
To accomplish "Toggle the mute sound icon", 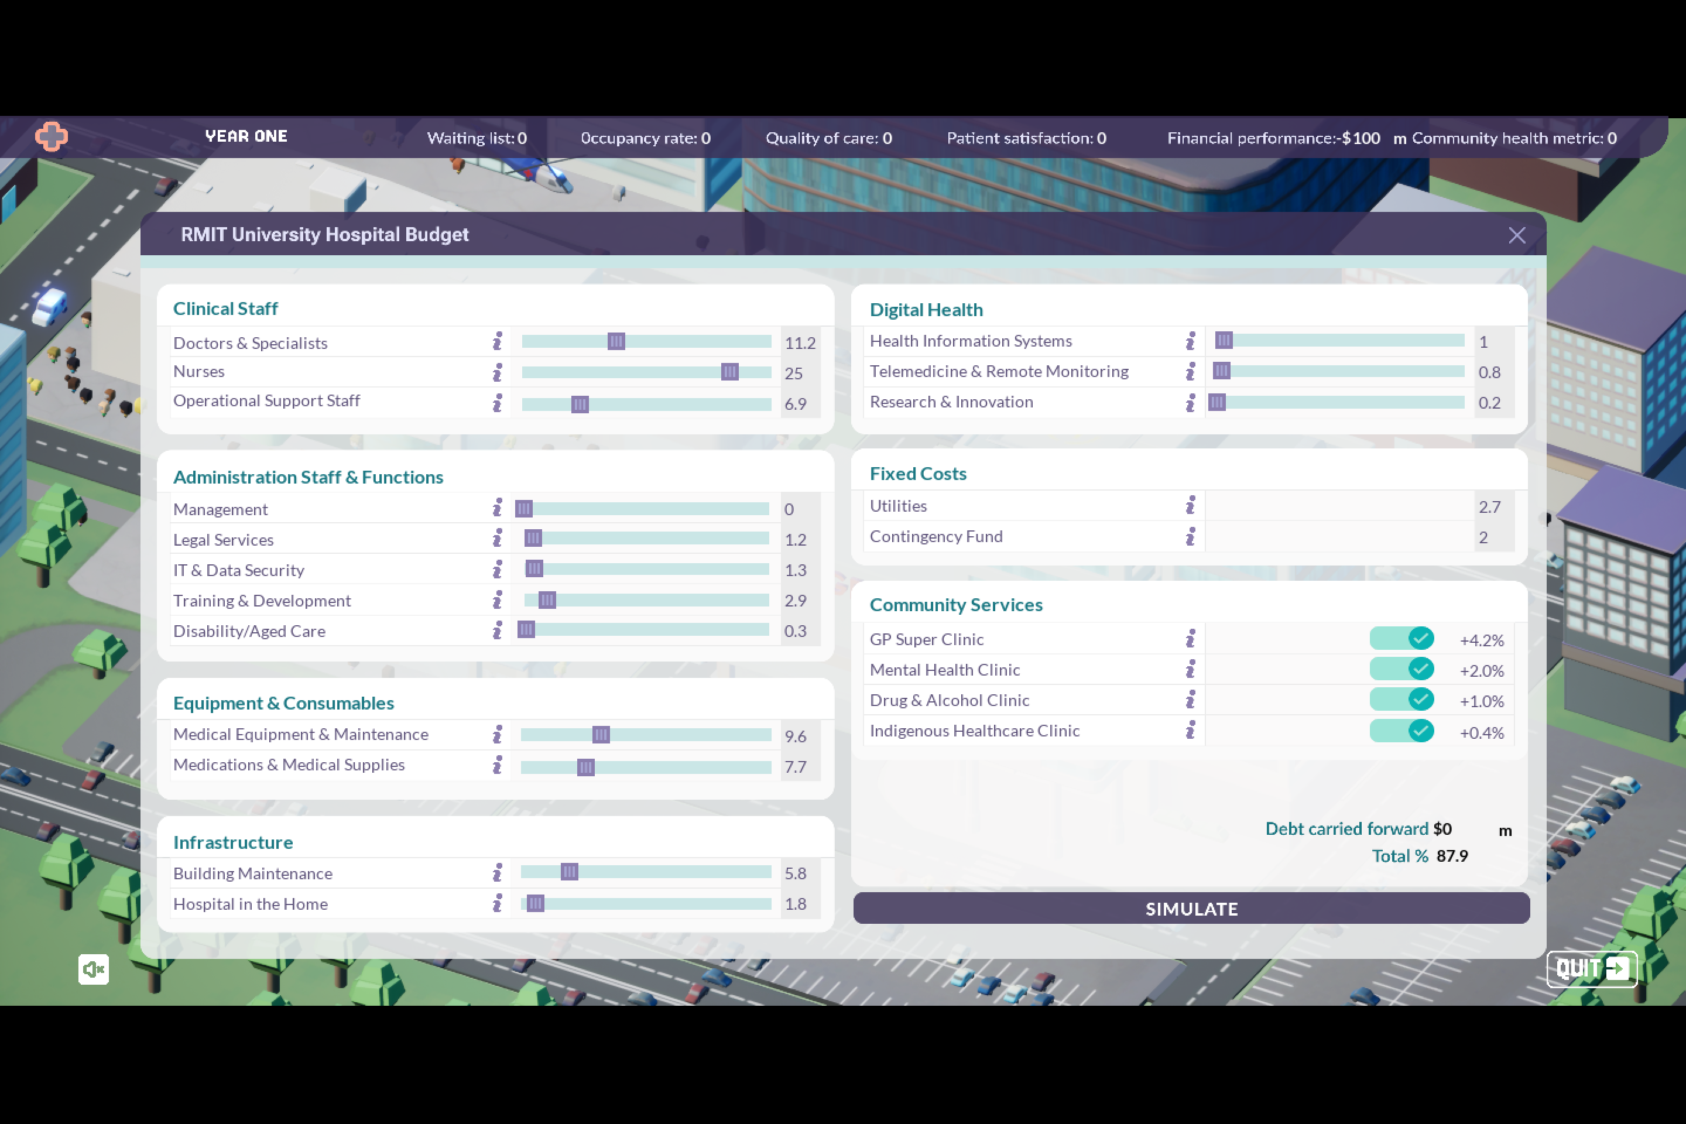I will point(94,969).
